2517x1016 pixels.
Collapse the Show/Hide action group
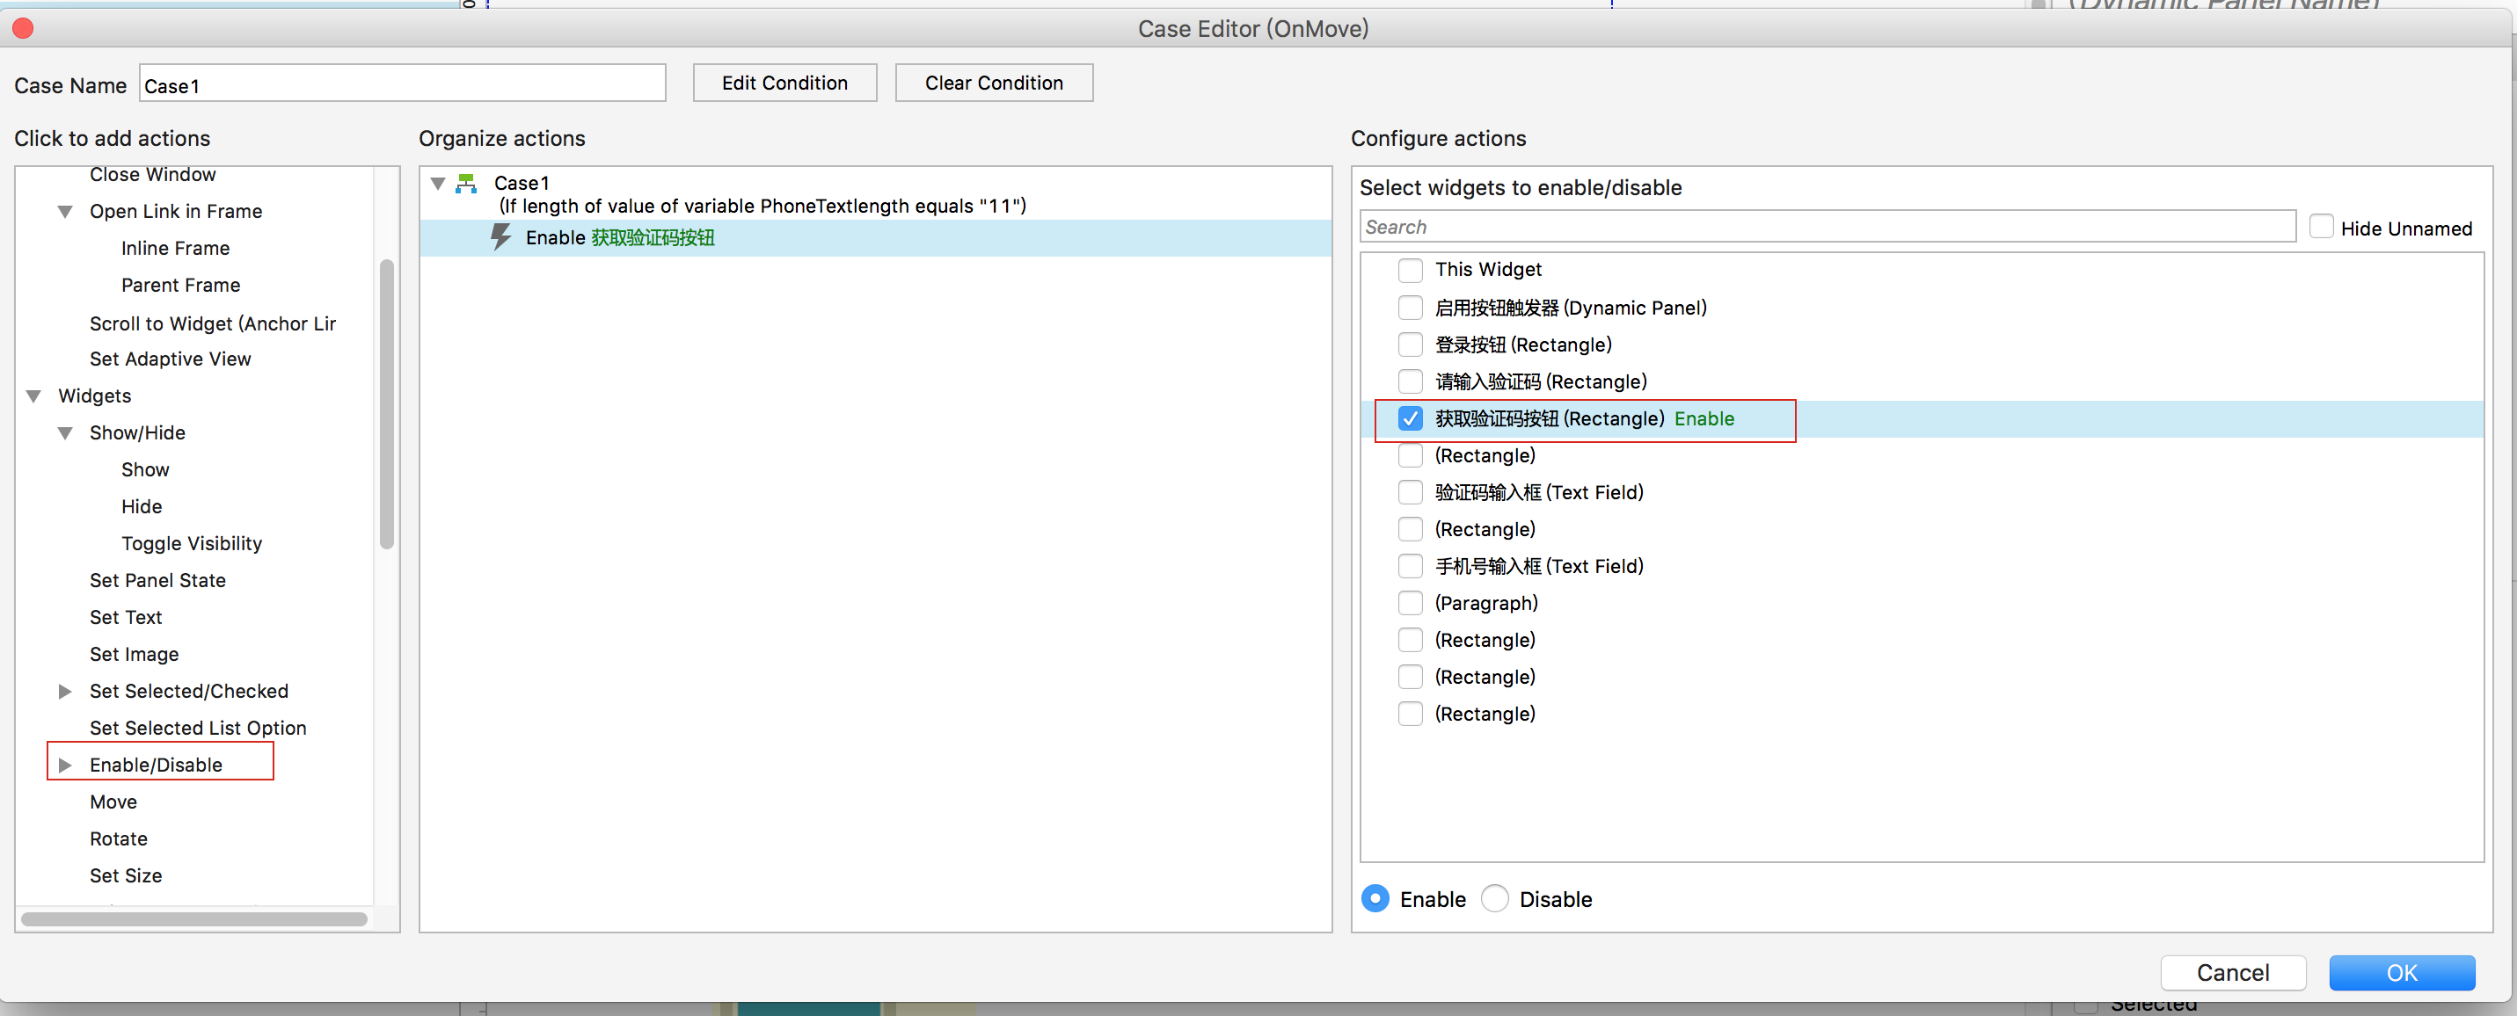(x=65, y=432)
